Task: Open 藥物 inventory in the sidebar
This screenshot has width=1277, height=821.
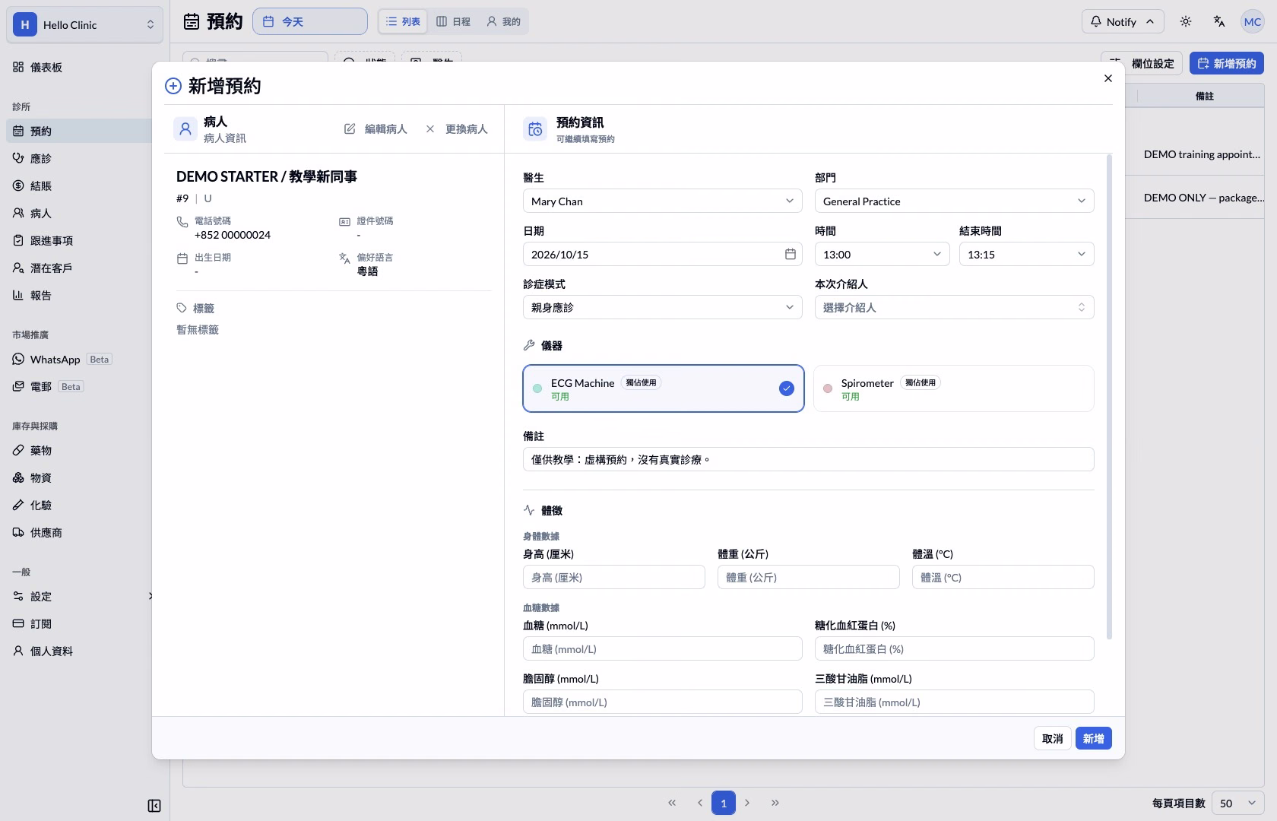Action: coord(79,450)
